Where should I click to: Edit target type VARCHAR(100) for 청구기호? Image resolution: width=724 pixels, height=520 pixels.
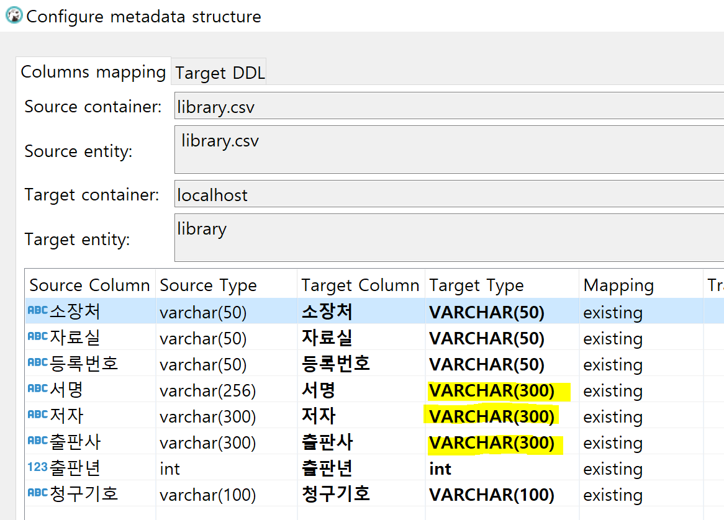click(492, 495)
